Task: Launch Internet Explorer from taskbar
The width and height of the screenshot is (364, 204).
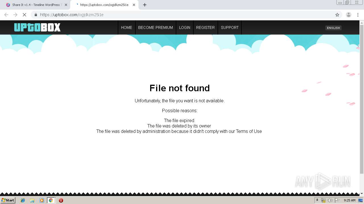Action: tap(23, 200)
